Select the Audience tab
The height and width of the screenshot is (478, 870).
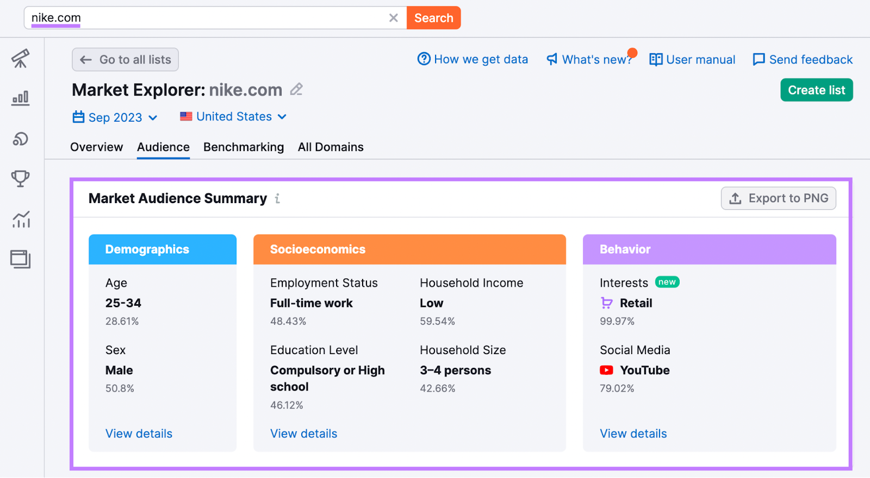pyautogui.click(x=163, y=147)
